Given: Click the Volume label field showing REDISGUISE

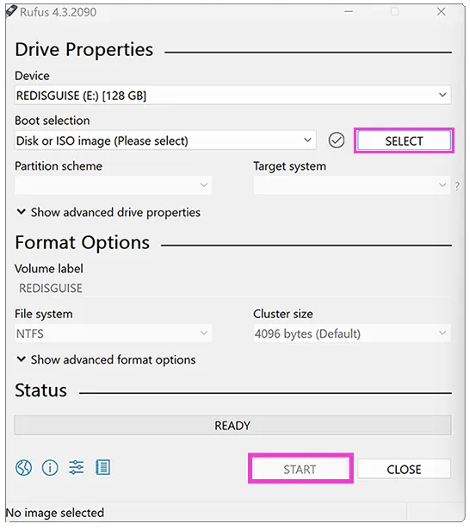Looking at the screenshot, I should pyautogui.click(x=232, y=289).
